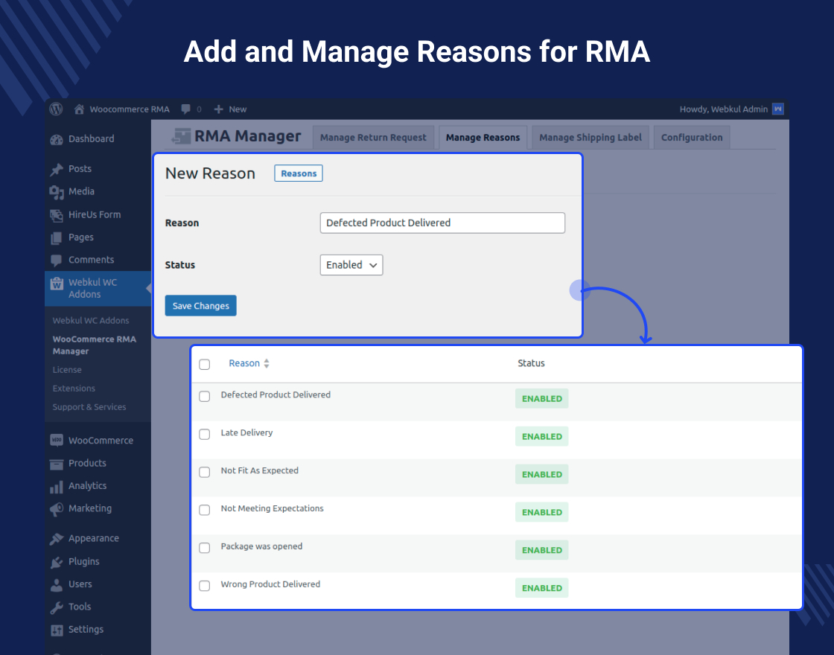Click the Pages icon in sidebar

pos(57,237)
